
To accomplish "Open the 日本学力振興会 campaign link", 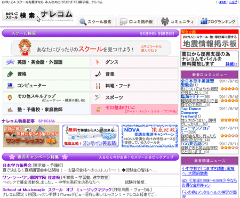I will (17, 166).
